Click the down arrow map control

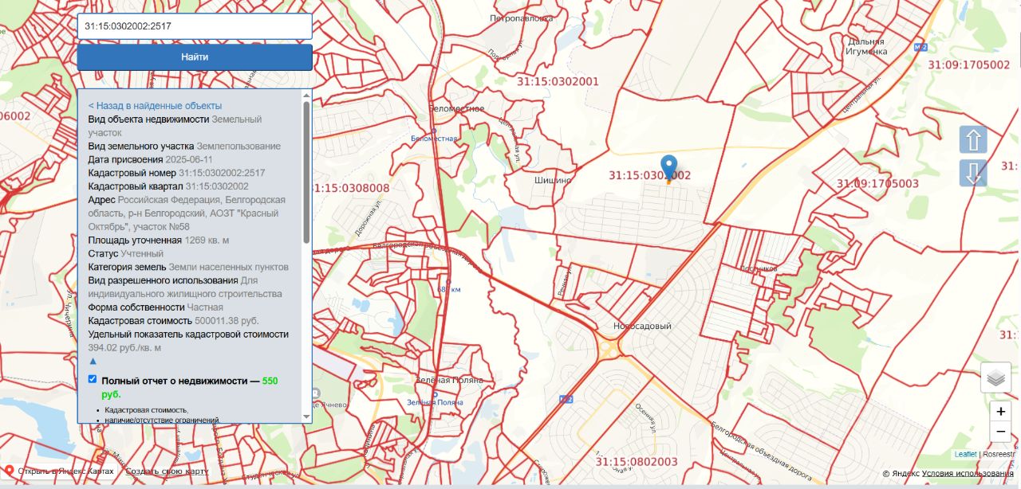pos(973,173)
